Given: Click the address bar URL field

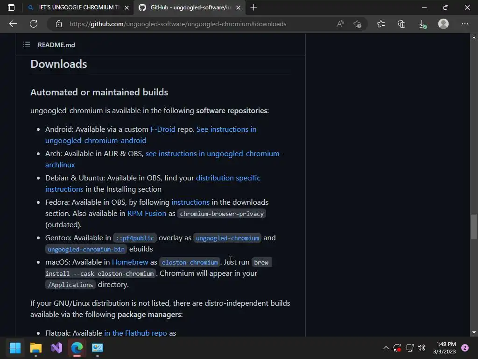Looking at the screenshot, I should pos(178,24).
